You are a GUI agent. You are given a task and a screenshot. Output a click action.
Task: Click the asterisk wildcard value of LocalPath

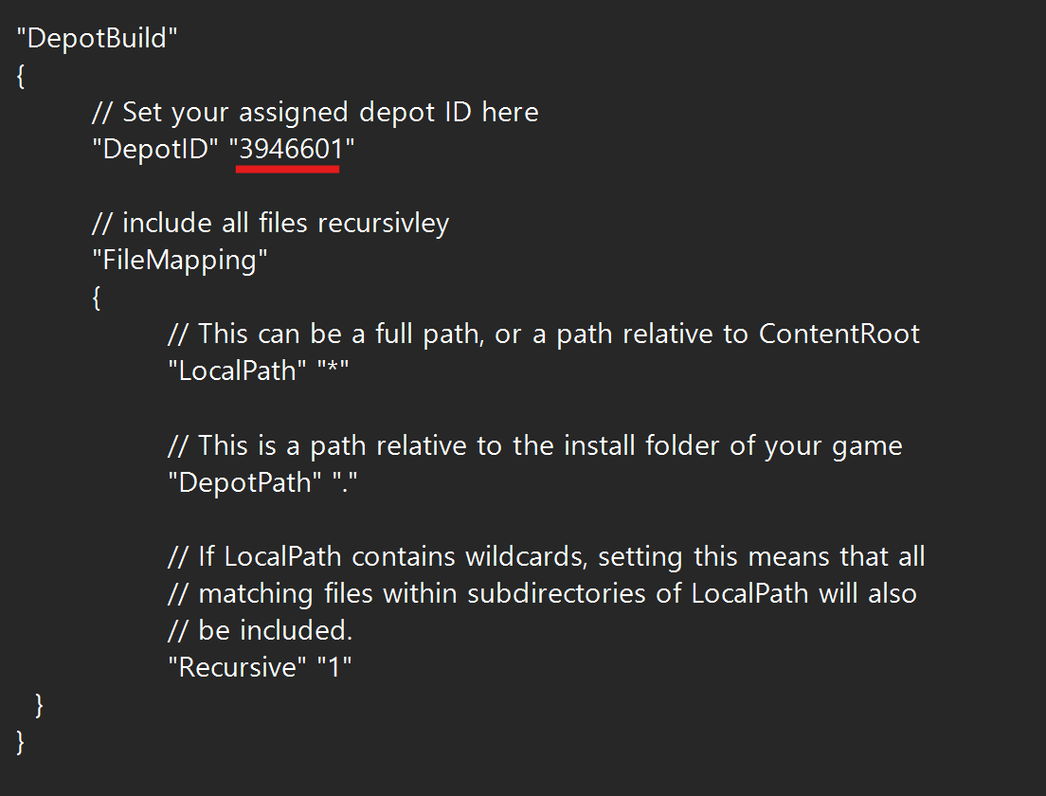333,369
